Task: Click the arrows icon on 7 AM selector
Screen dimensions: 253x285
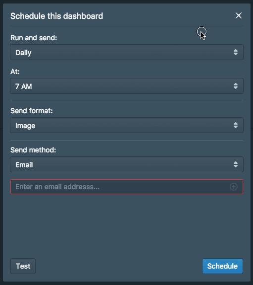Action: coord(235,86)
